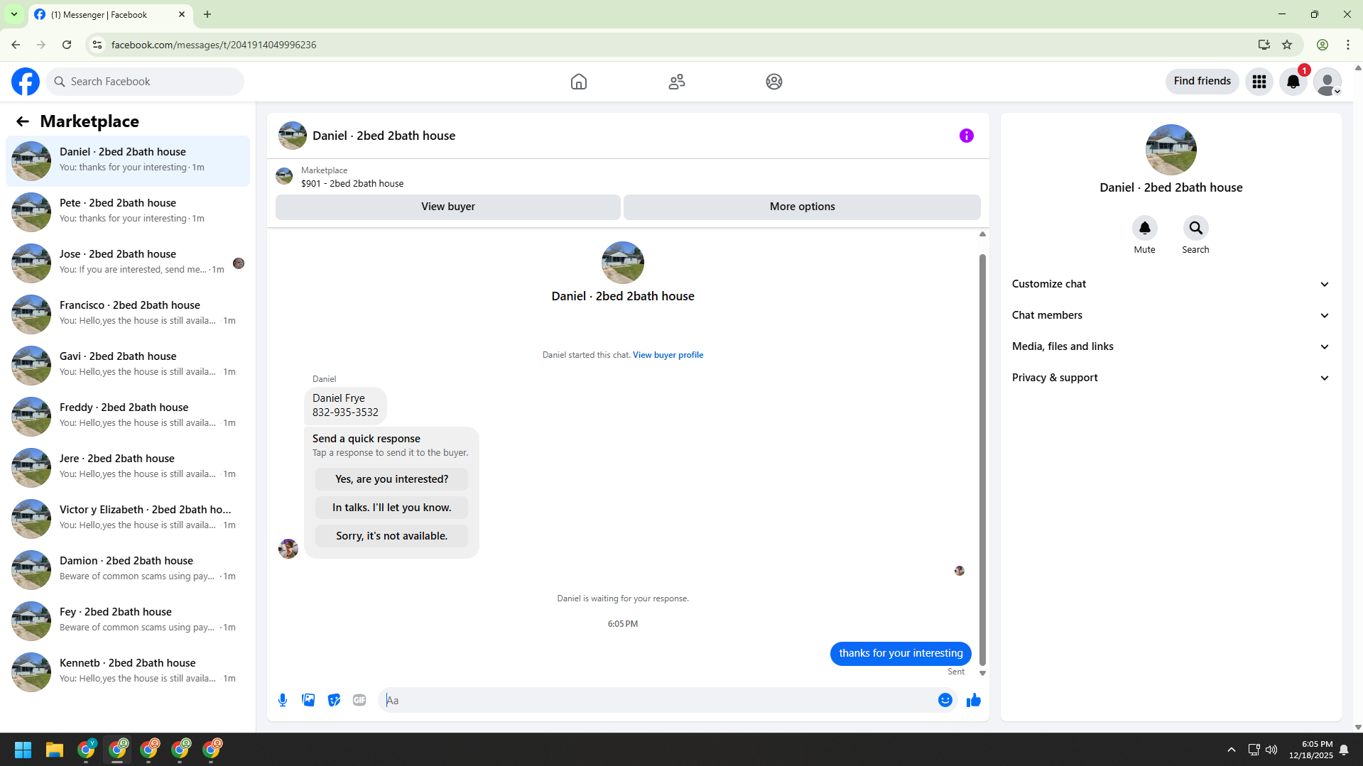Viewport: 1363px width, 766px height.
Task: Send a voice clip with microphone icon
Action: pos(283,701)
